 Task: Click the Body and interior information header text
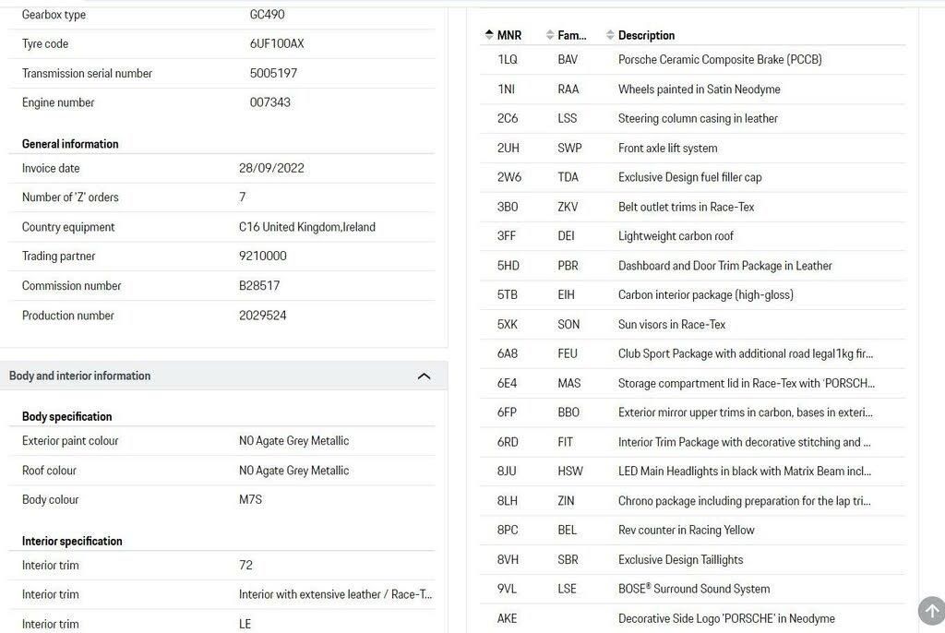[79, 376]
